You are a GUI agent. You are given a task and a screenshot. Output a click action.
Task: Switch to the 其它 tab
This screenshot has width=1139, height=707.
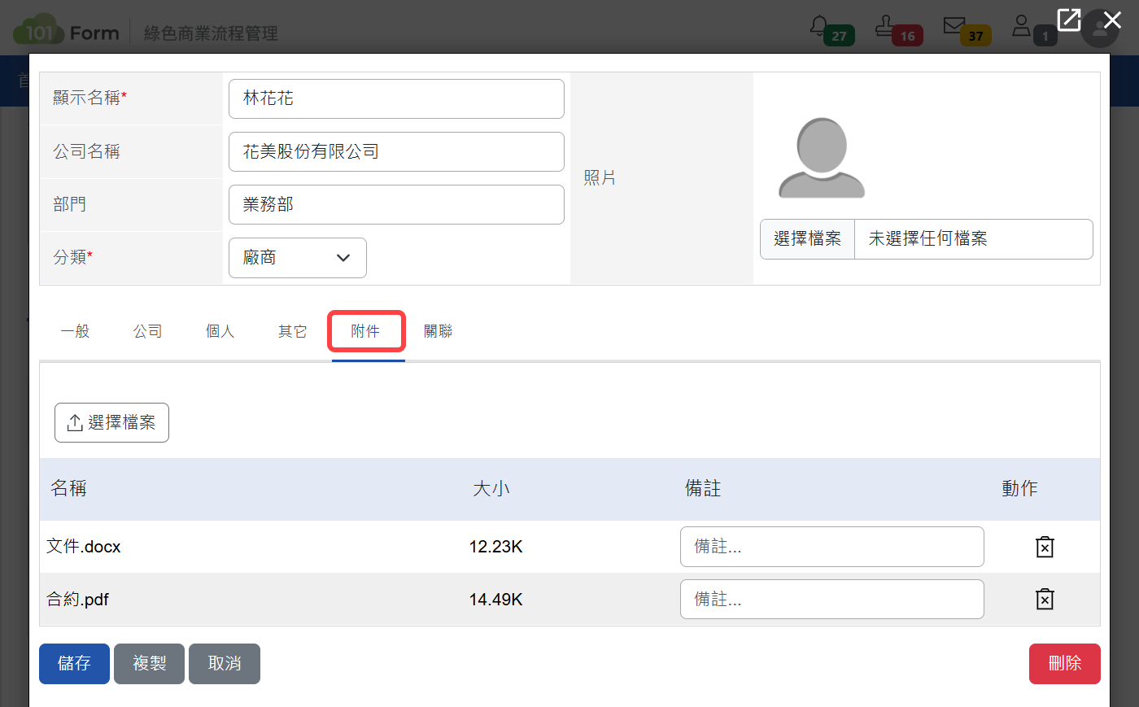click(x=293, y=331)
